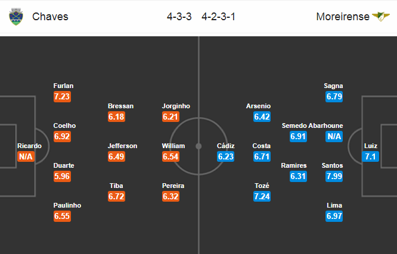Click William's 6.54 rating badge
The height and width of the screenshot is (254, 397).
pos(170,156)
